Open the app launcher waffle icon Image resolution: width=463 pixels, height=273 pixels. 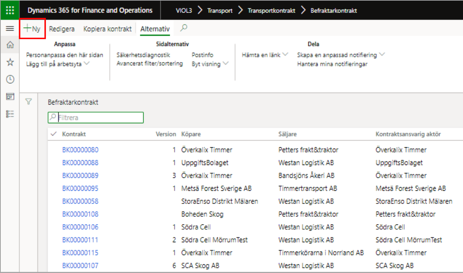click(x=10, y=10)
